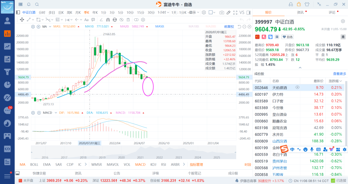Expand chart to fullscreen

pyautogui.click(x=235, y=13)
